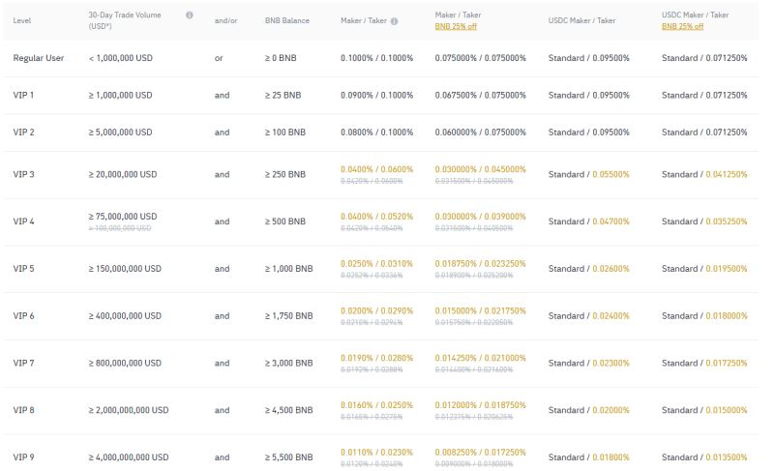Viewport: 774px width, 471px height.
Task: Select the VIP 7 level label
Action: tap(23, 363)
